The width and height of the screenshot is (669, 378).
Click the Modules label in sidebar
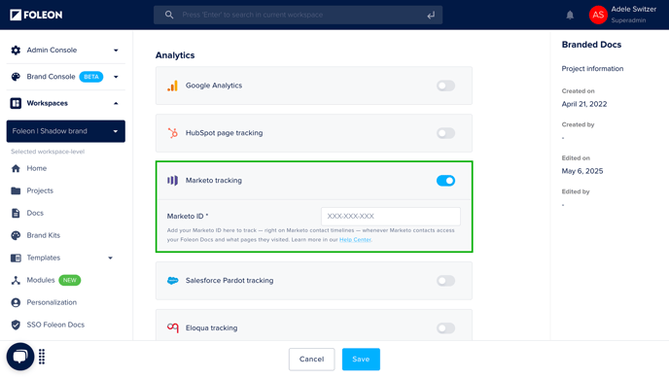tap(41, 280)
